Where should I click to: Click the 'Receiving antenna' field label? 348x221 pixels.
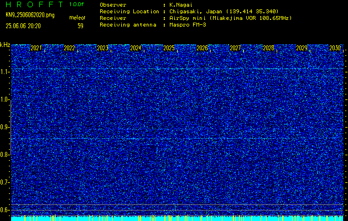point(128,25)
